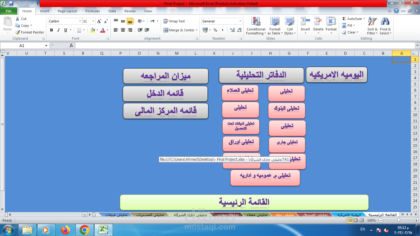Click the Orientation text angle icon
The height and width of the screenshot is (236, 420).
tap(140, 21)
